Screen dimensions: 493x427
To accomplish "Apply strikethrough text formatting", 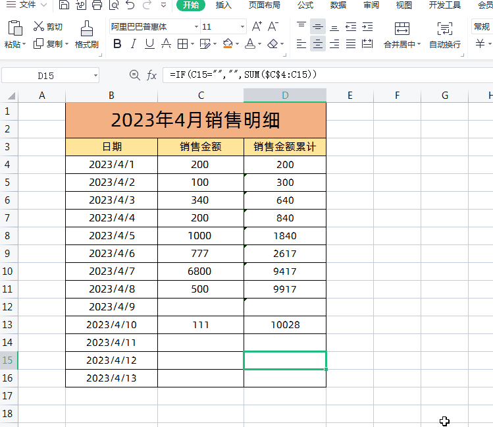I will [166, 43].
